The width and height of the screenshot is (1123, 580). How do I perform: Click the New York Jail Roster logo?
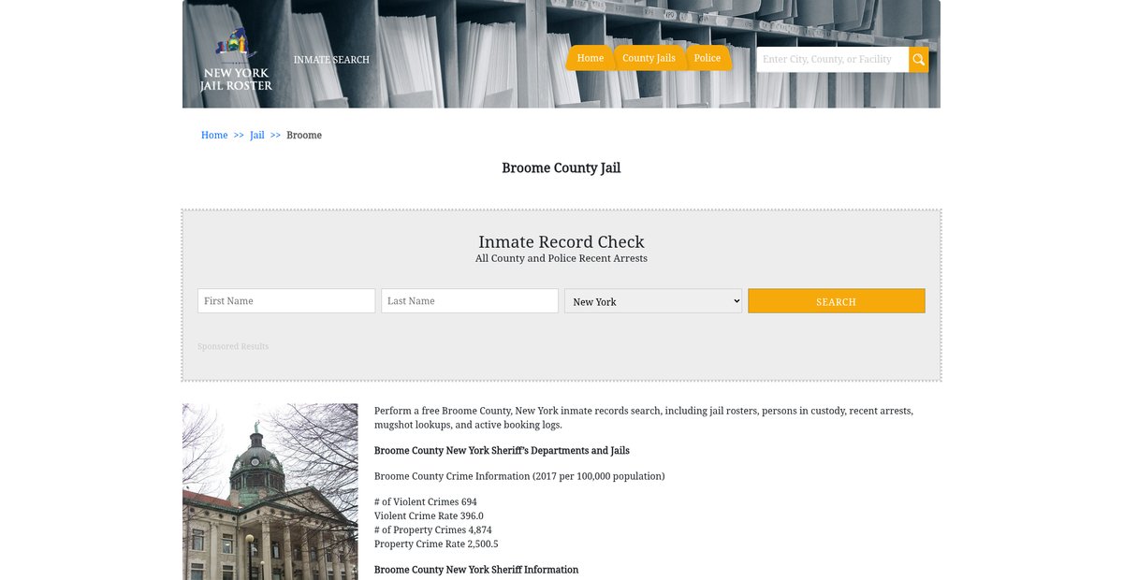pos(236,59)
